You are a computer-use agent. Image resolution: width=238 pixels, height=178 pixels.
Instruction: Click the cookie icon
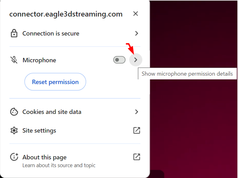14,112
